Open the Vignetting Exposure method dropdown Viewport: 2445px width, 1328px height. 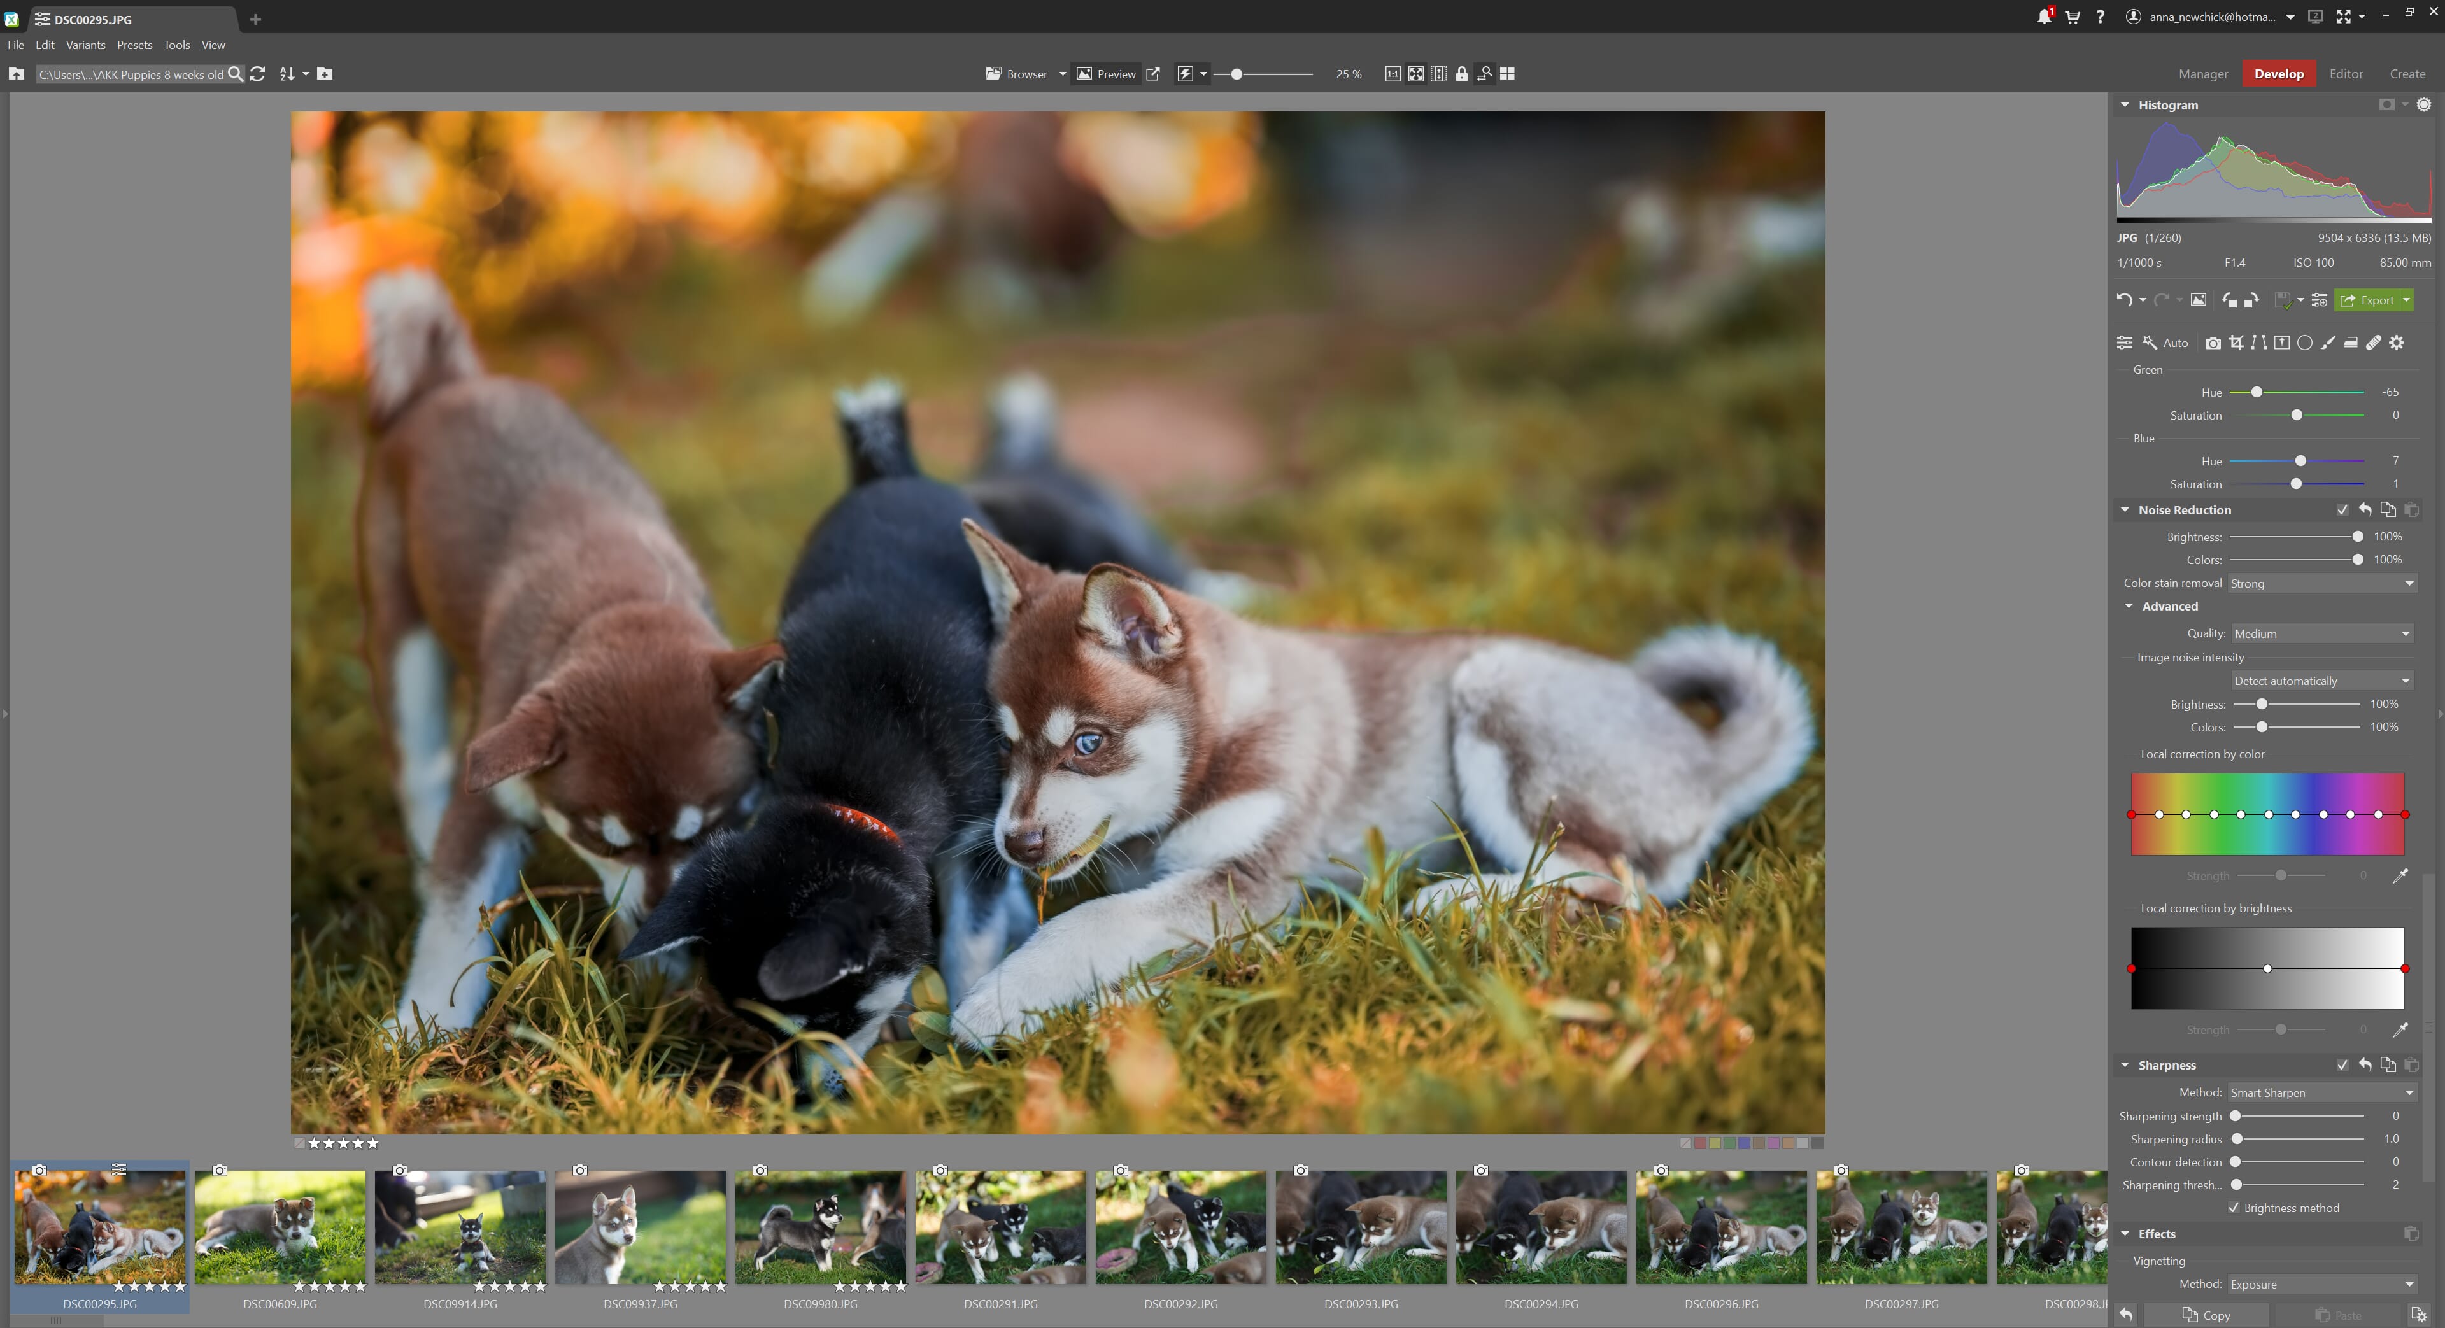(x=2321, y=1284)
